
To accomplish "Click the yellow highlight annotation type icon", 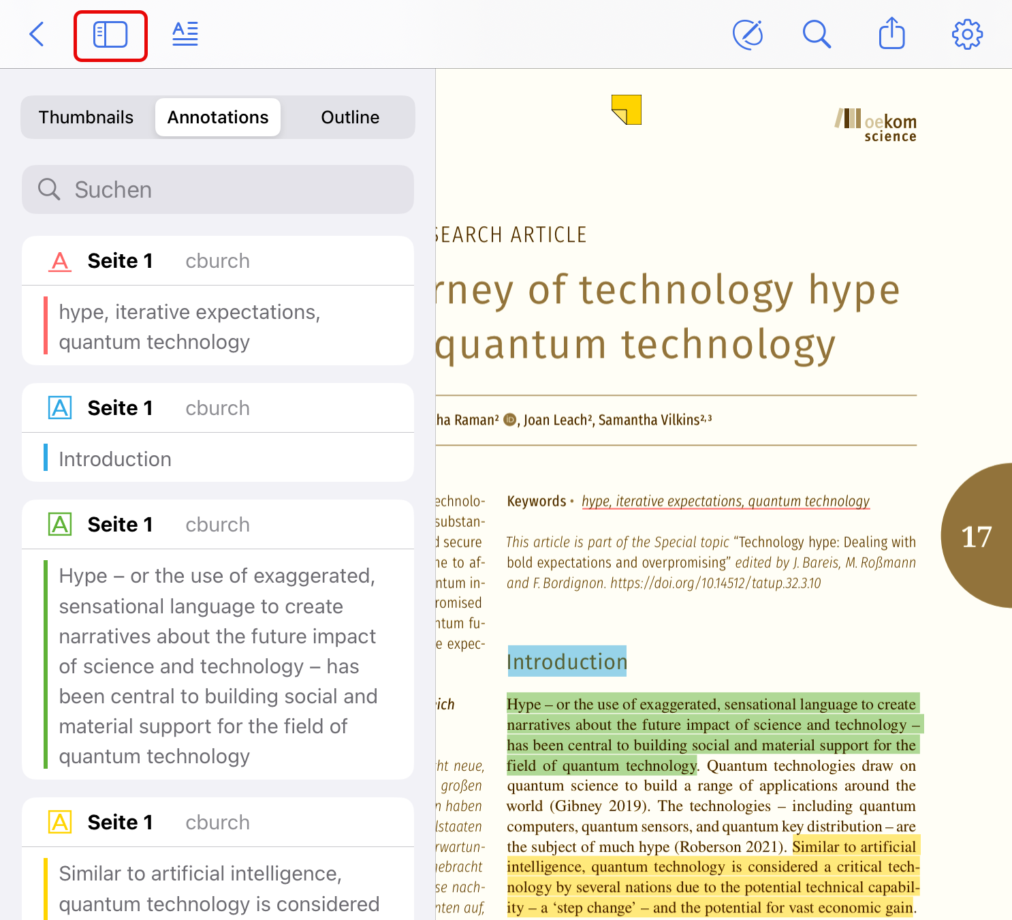I will pyautogui.click(x=60, y=823).
